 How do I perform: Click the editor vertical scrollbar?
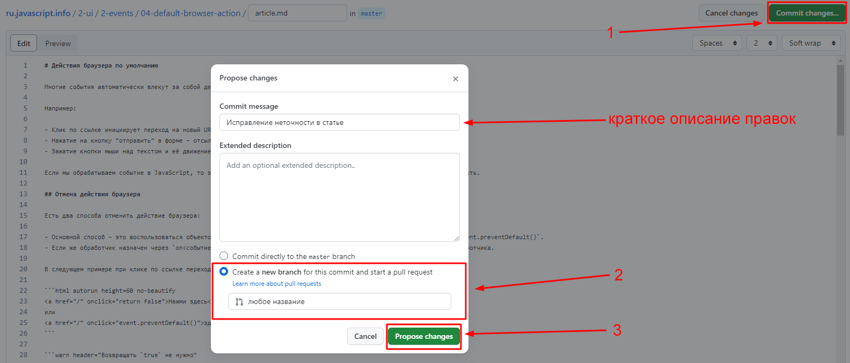click(x=840, y=210)
